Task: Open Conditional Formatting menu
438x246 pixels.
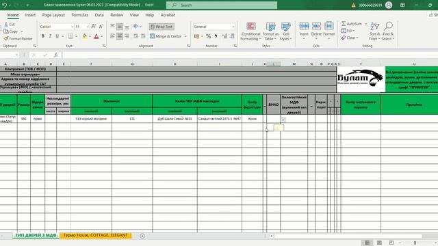Action: click(251, 31)
